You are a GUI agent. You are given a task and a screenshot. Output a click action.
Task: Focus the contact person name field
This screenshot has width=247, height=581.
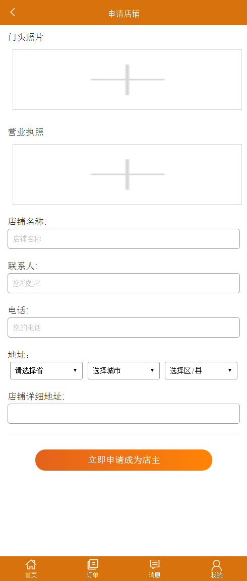point(124,283)
